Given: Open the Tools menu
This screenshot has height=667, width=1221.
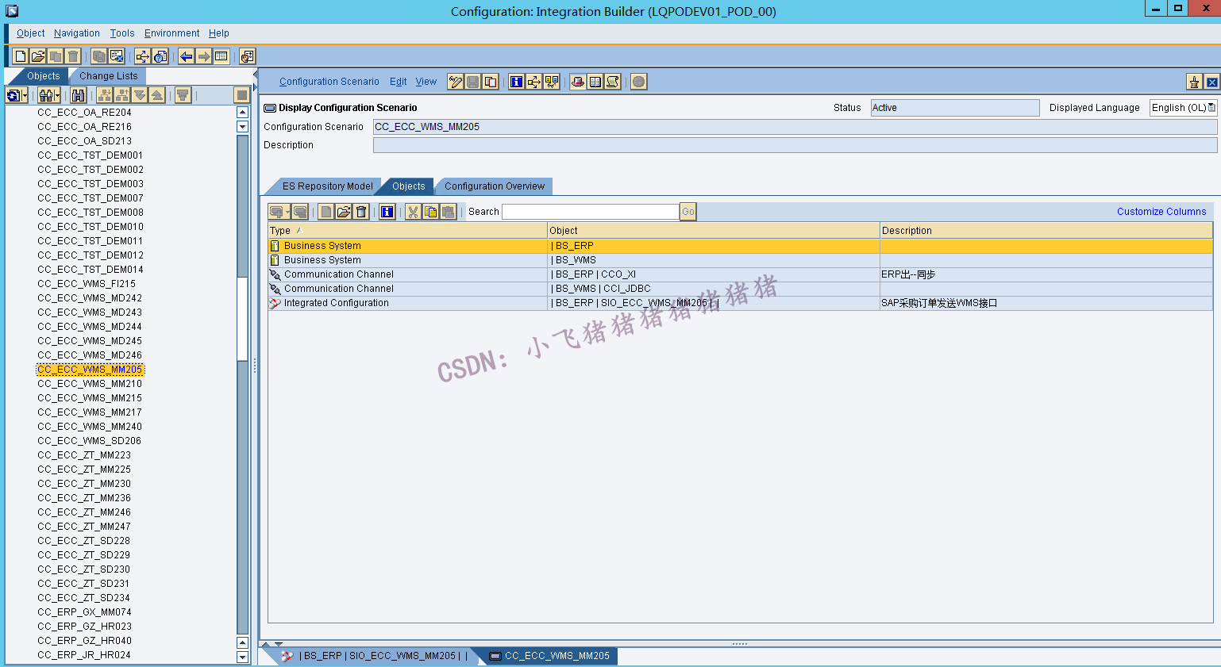Looking at the screenshot, I should click(122, 33).
